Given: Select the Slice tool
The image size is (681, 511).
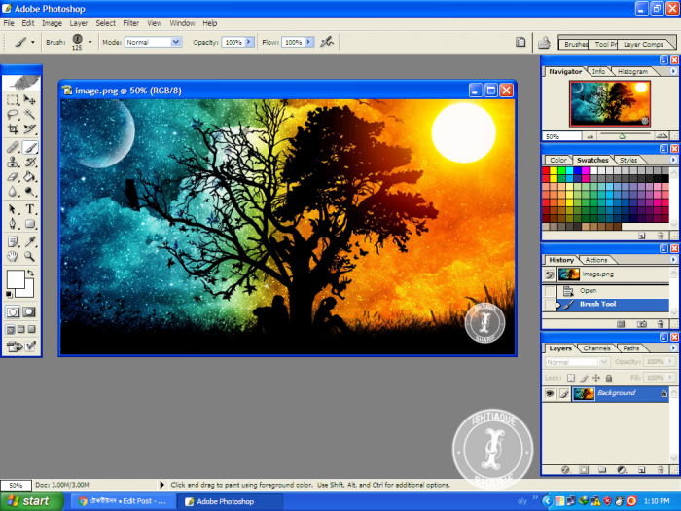Looking at the screenshot, I should point(29,129).
